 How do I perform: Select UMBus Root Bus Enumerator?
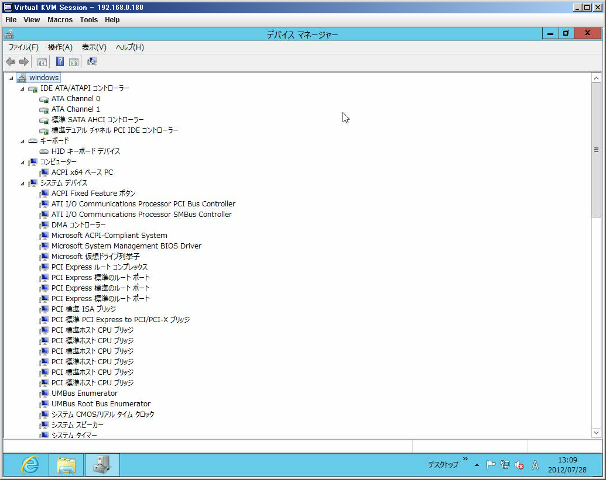point(101,403)
